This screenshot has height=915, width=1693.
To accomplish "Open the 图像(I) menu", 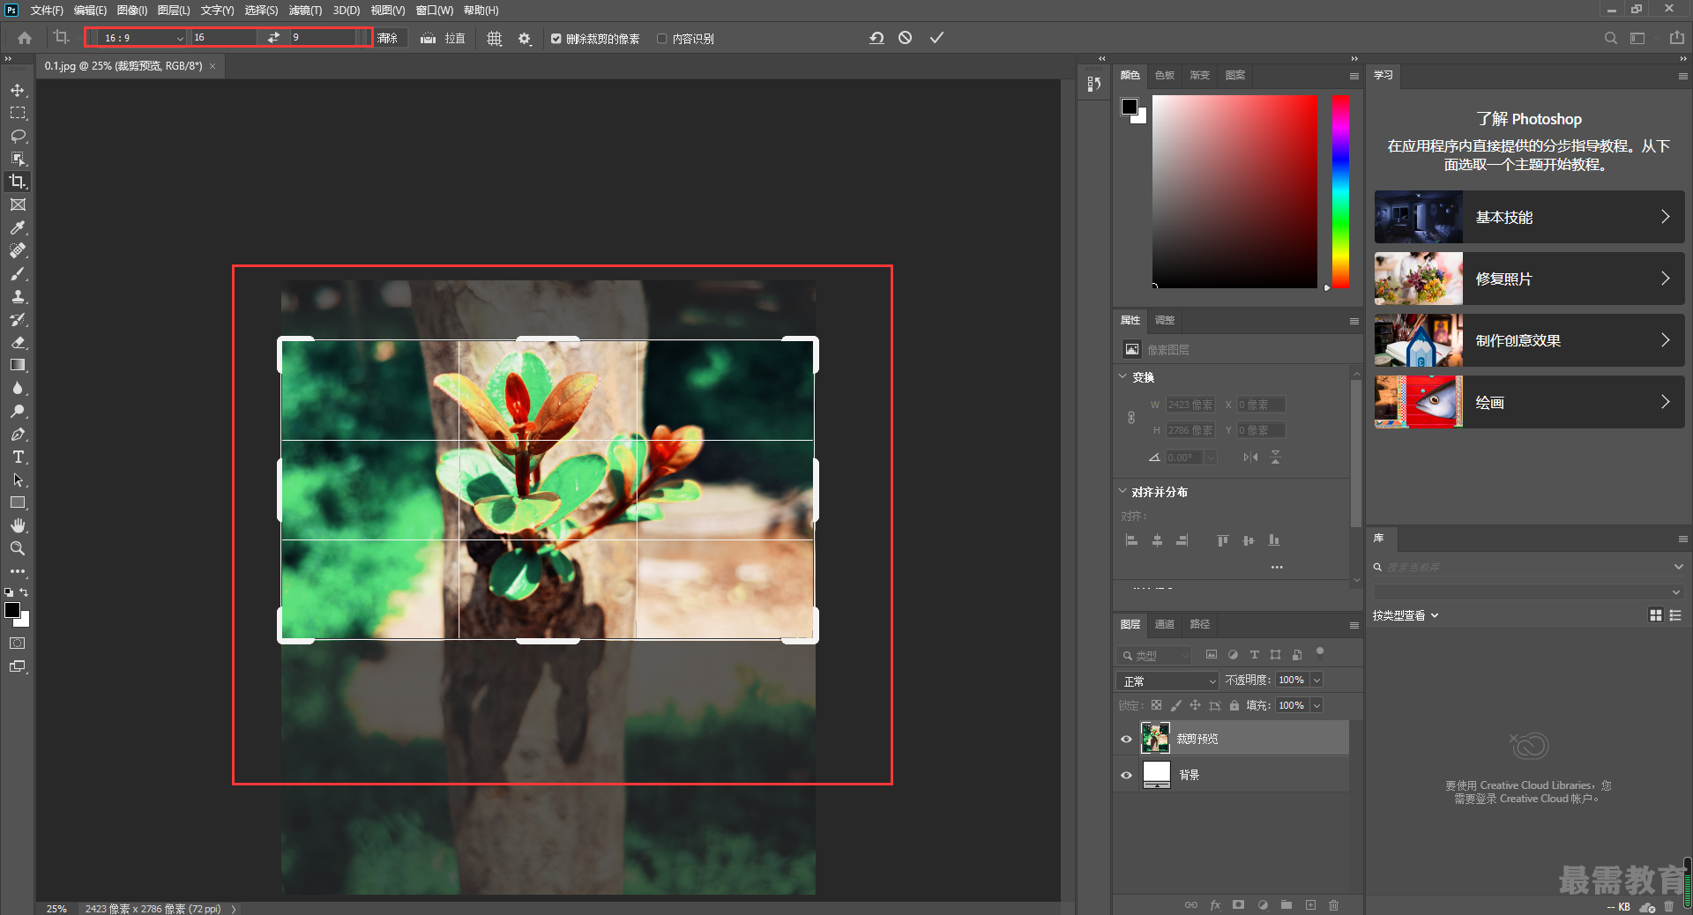I will 132,11.
